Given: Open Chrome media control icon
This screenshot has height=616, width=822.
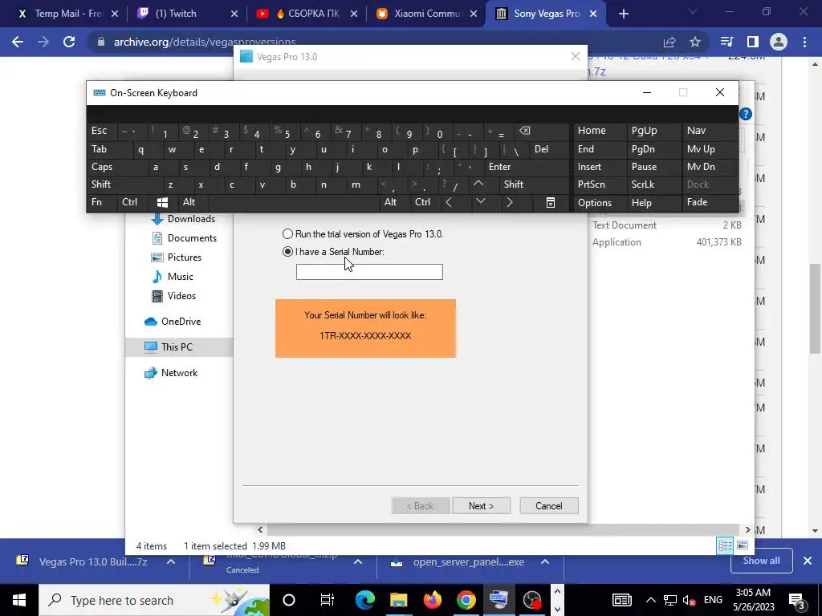Looking at the screenshot, I should click(x=726, y=42).
